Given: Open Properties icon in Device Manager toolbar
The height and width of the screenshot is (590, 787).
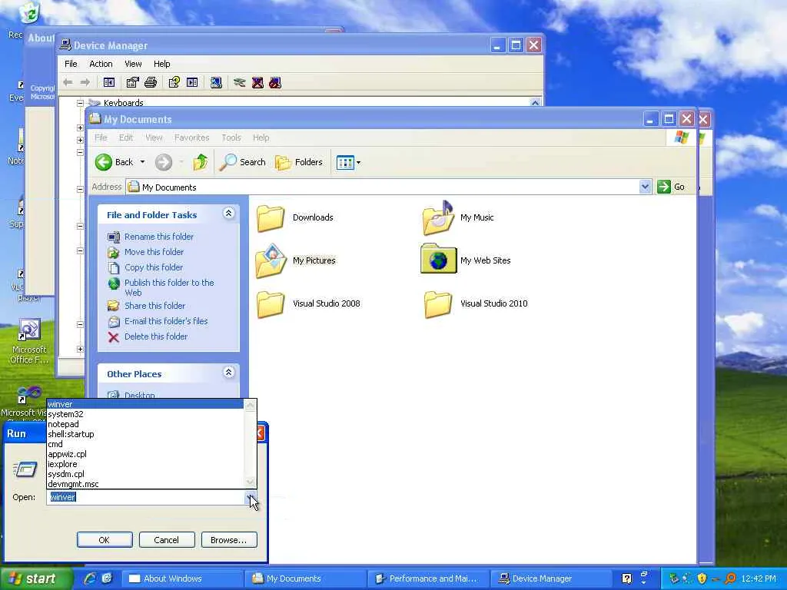Looking at the screenshot, I should (x=132, y=82).
